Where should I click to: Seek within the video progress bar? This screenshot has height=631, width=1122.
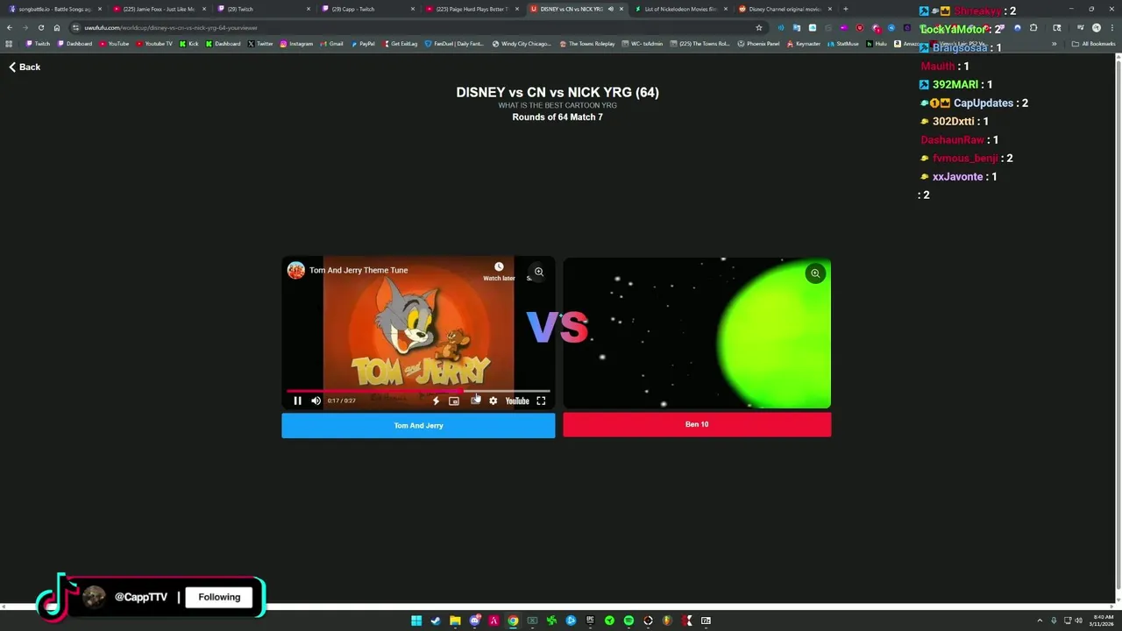pyautogui.click(x=418, y=391)
